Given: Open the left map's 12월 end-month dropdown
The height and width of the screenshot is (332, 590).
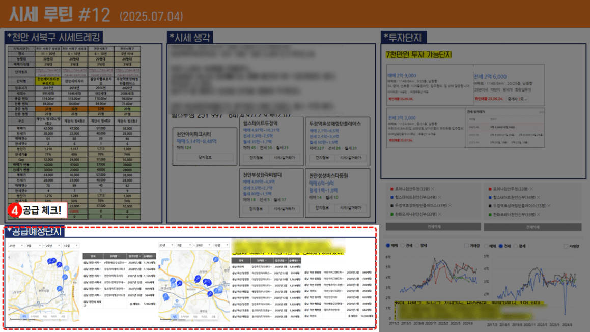Looking at the screenshot, I should (x=70, y=245).
